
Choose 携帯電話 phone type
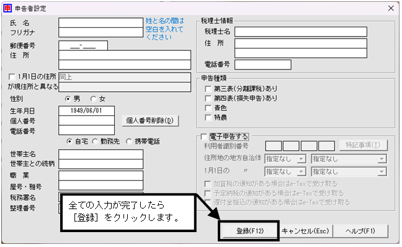(128, 141)
